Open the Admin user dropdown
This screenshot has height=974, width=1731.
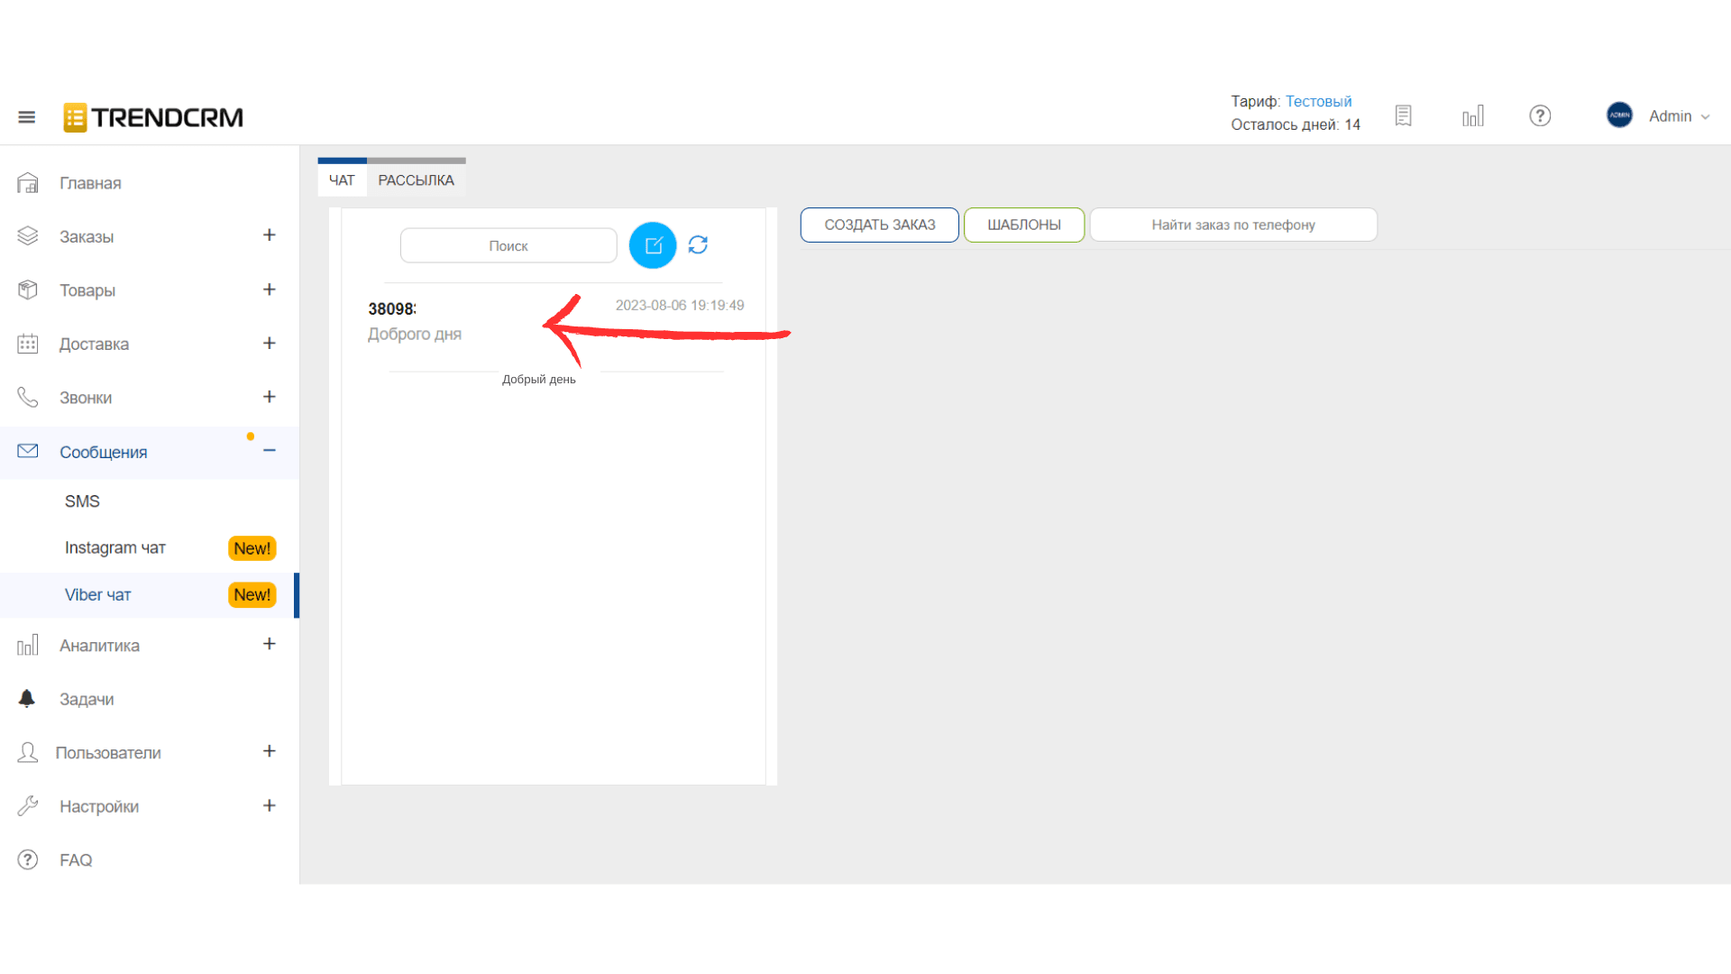pos(1679,116)
